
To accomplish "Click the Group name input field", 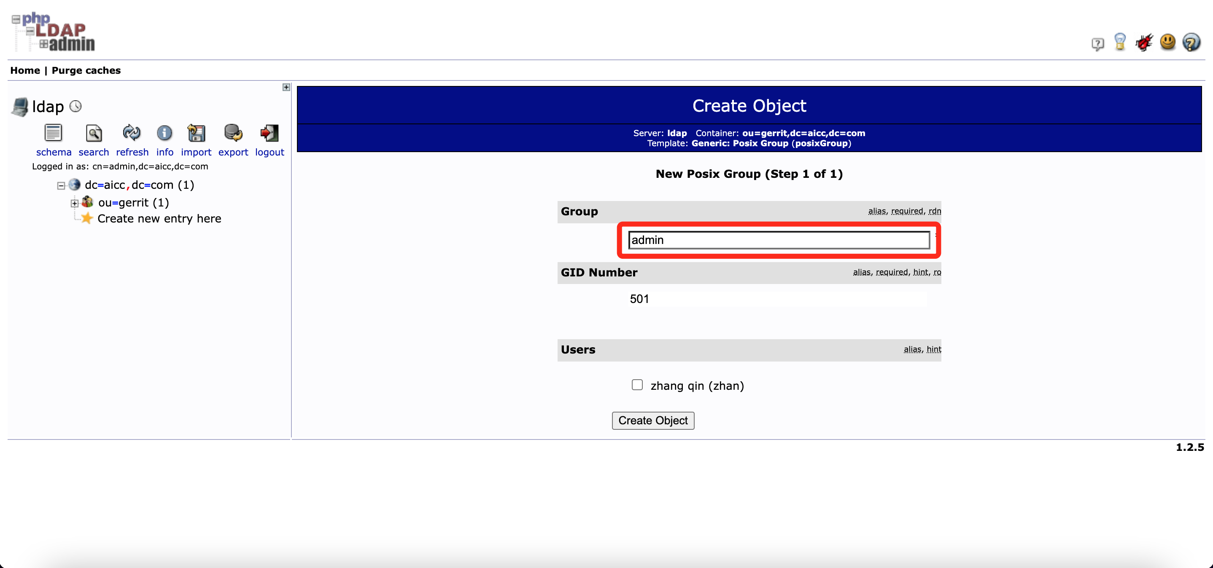I will [779, 240].
